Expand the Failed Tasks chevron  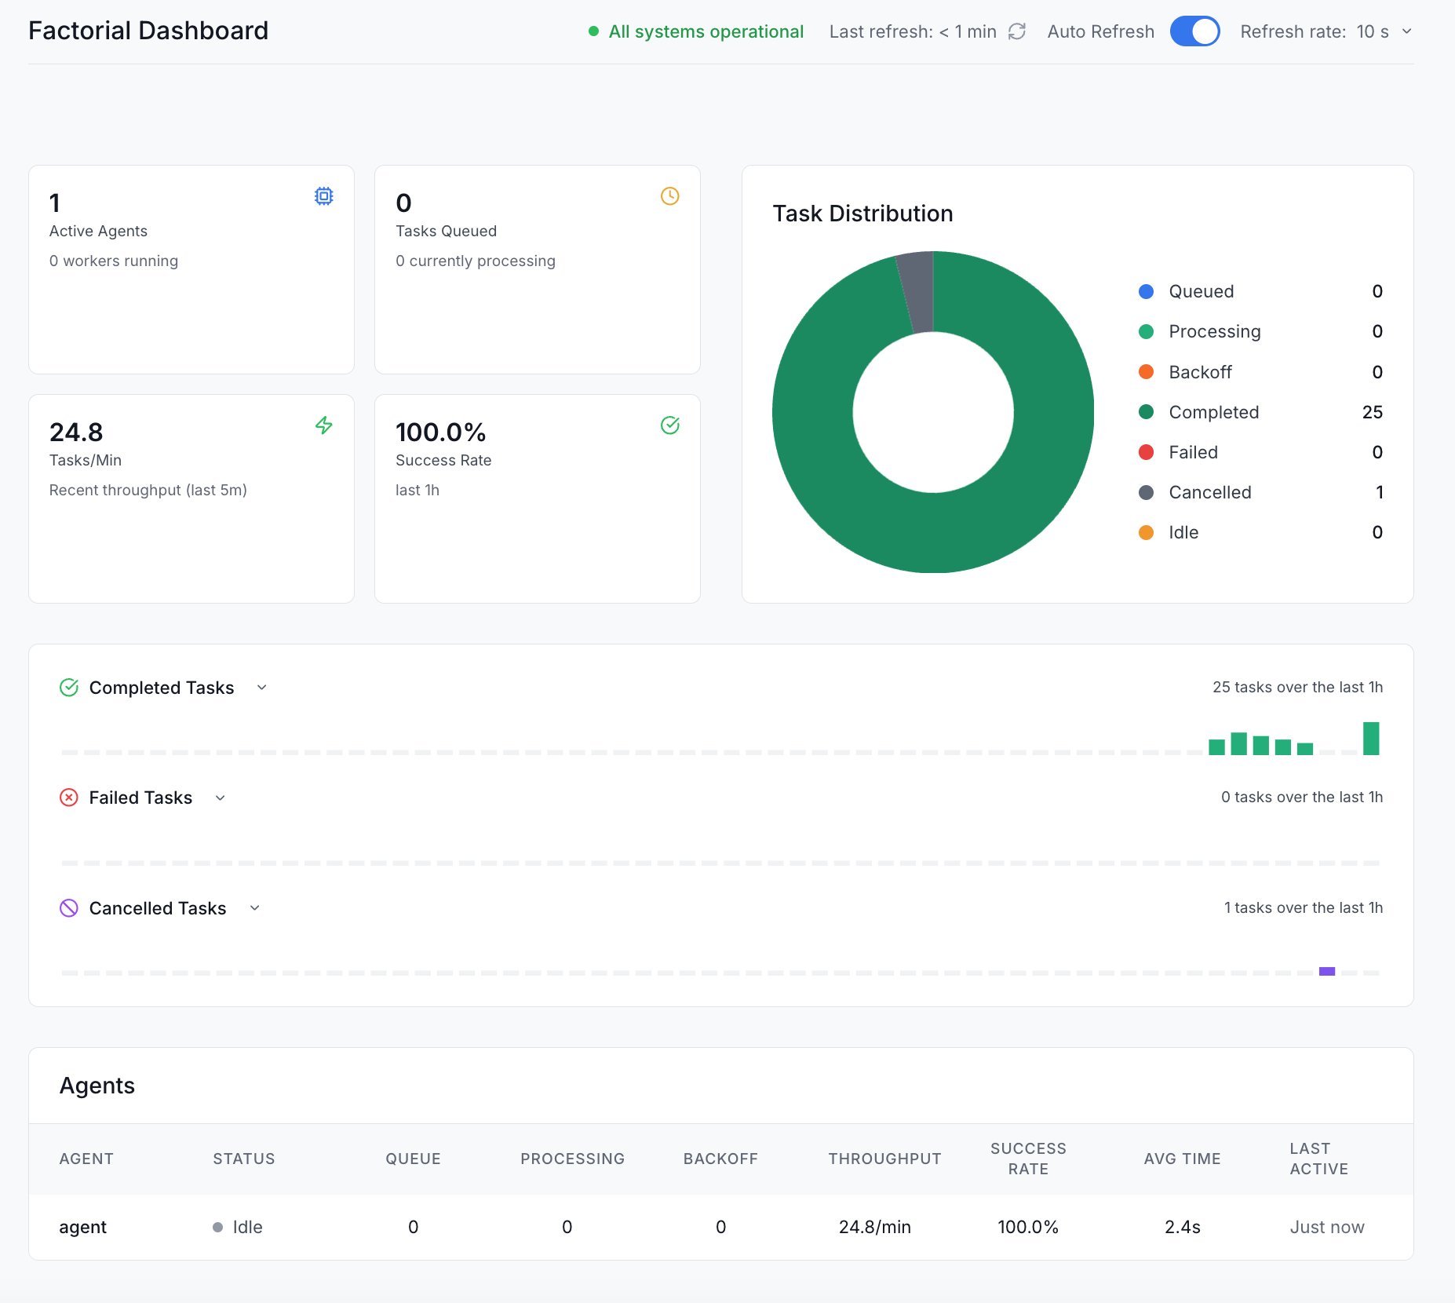[x=221, y=797]
